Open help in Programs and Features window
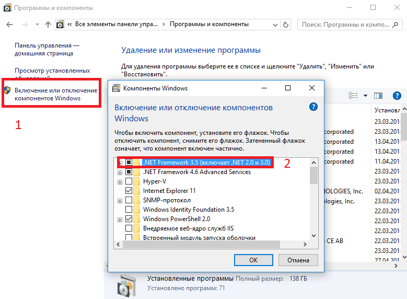Viewport: 407px width, 299px height. [x=397, y=96]
